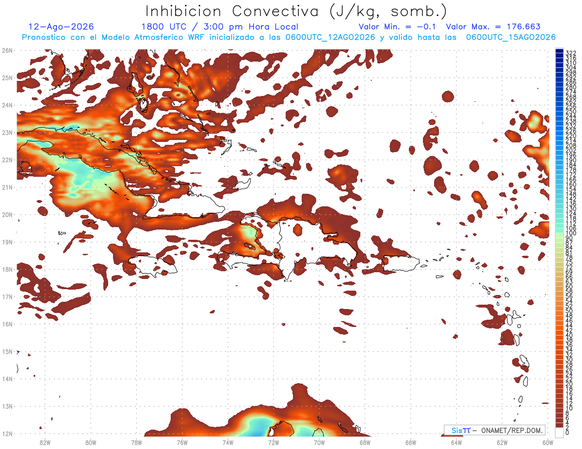Image resolution: width=582 pixels, height=449 pixels.
Task: Click the colorbar label '100'
Action: click(x=571, y=234)
